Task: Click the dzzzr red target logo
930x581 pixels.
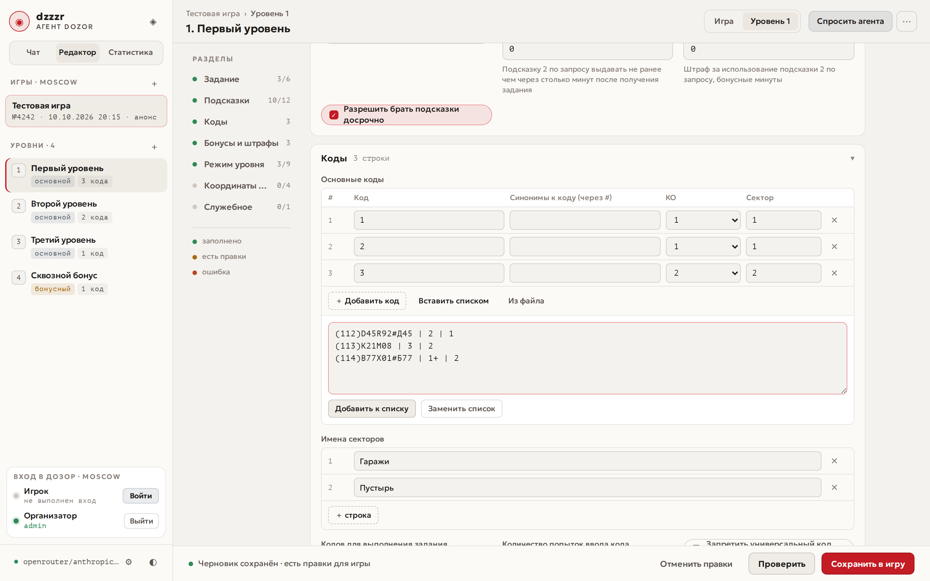Action: [x=19, y=22]
